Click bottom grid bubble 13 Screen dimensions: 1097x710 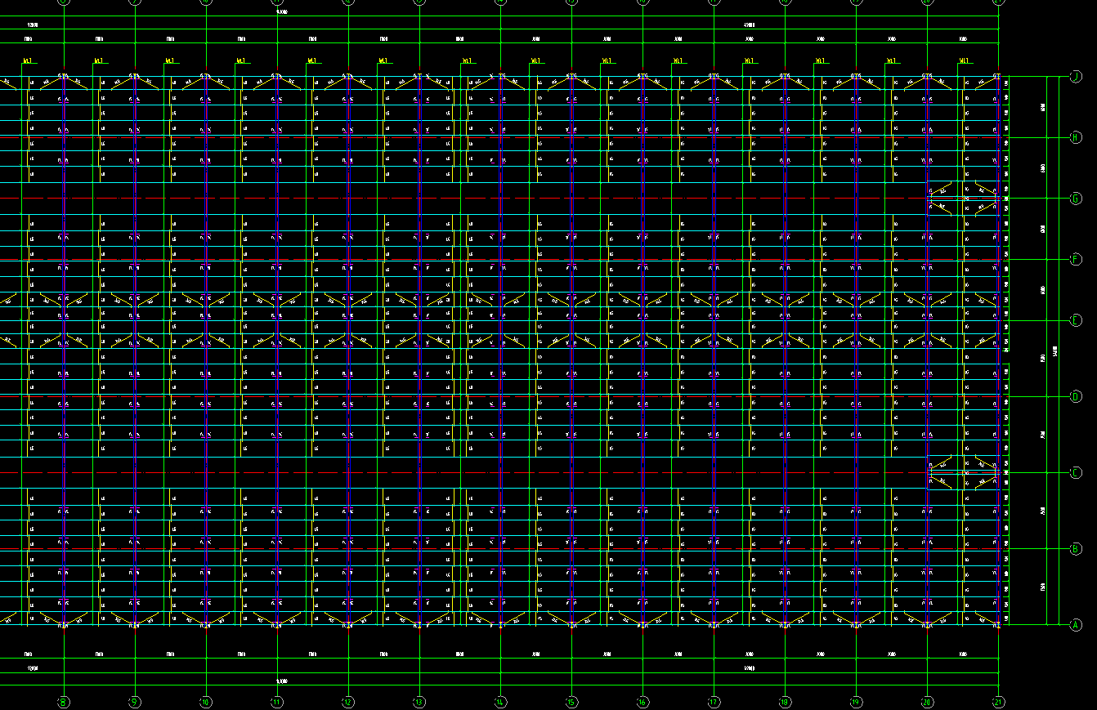[419, 701]
